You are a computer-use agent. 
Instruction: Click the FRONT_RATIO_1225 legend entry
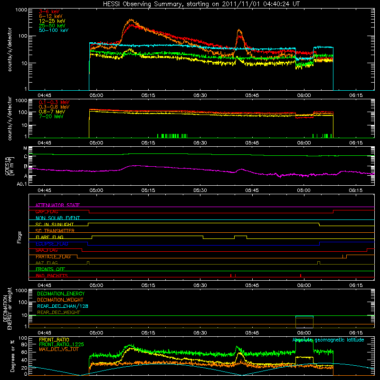(x=61, y=344)
